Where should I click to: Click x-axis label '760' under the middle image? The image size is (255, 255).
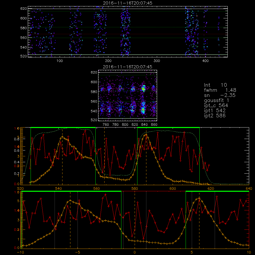pos(106,125)
